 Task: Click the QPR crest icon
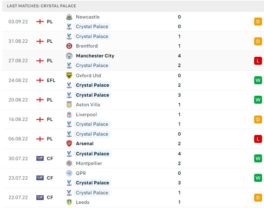tap(69, 173)
